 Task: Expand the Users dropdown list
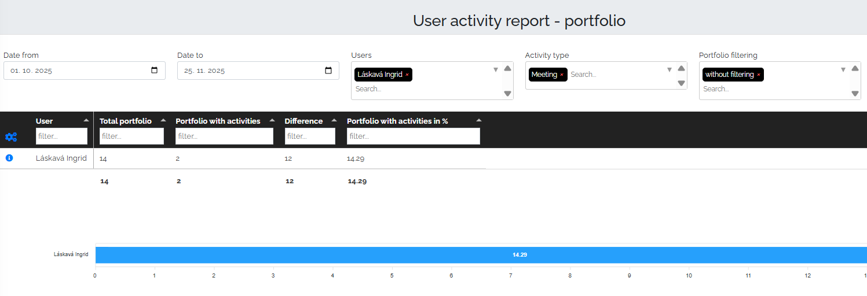pyautogui.click(x=496, y=70)
